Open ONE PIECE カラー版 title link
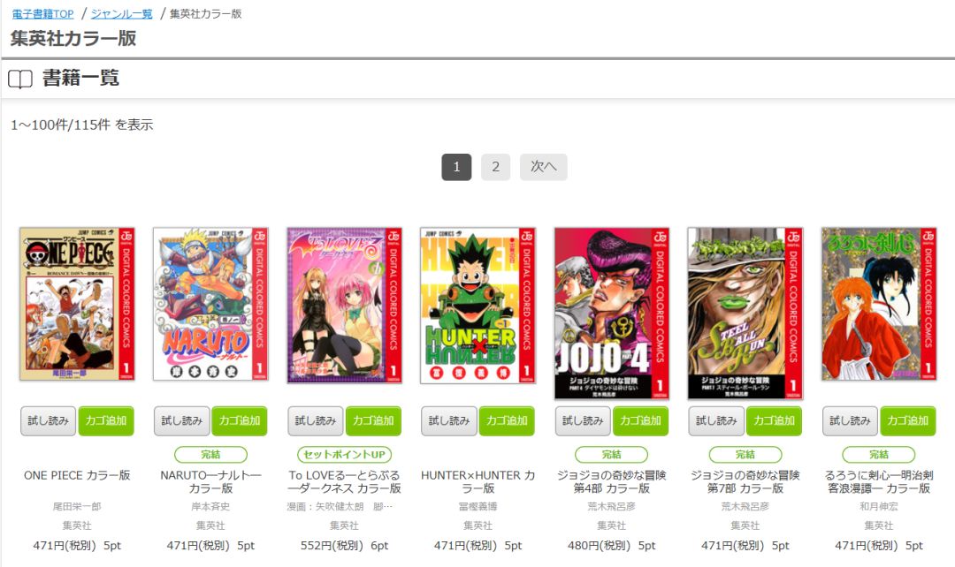 tap(77, 475)
